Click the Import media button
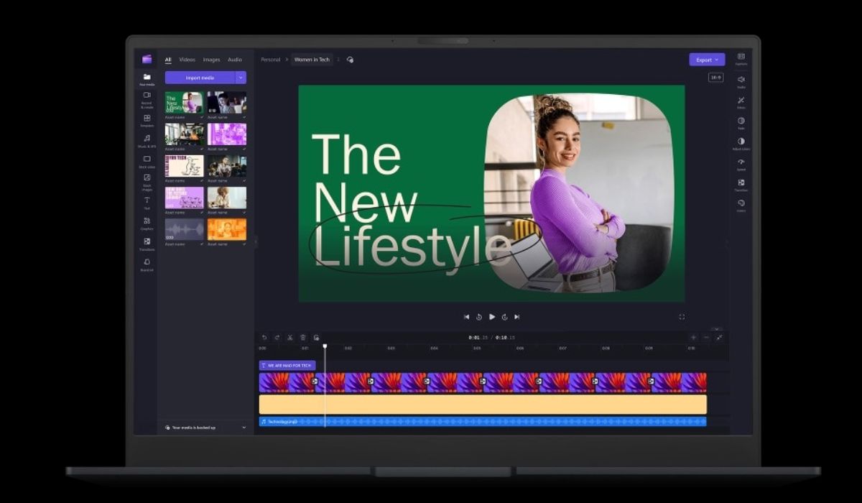This screenshot has height=503, width=862. 200,78
